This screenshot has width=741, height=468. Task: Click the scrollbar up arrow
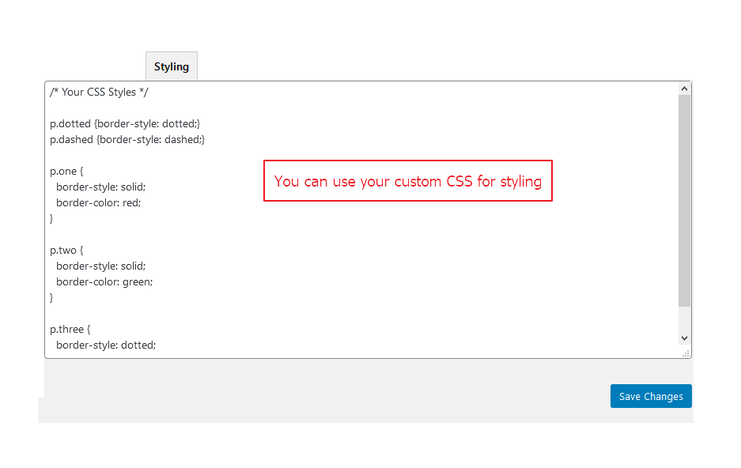684,89
